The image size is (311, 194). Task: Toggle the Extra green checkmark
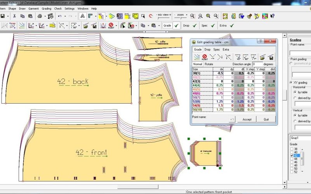coord(232,26)
